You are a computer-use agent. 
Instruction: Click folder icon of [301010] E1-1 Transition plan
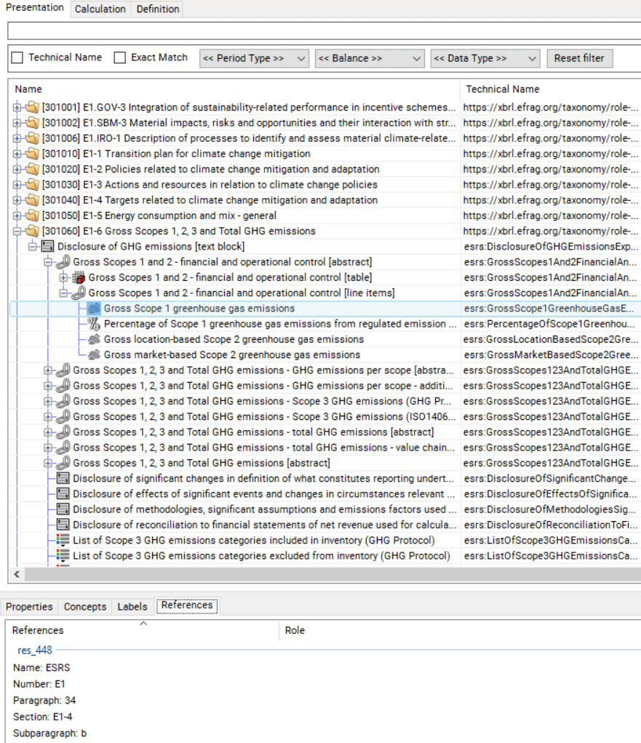point(32,154)
